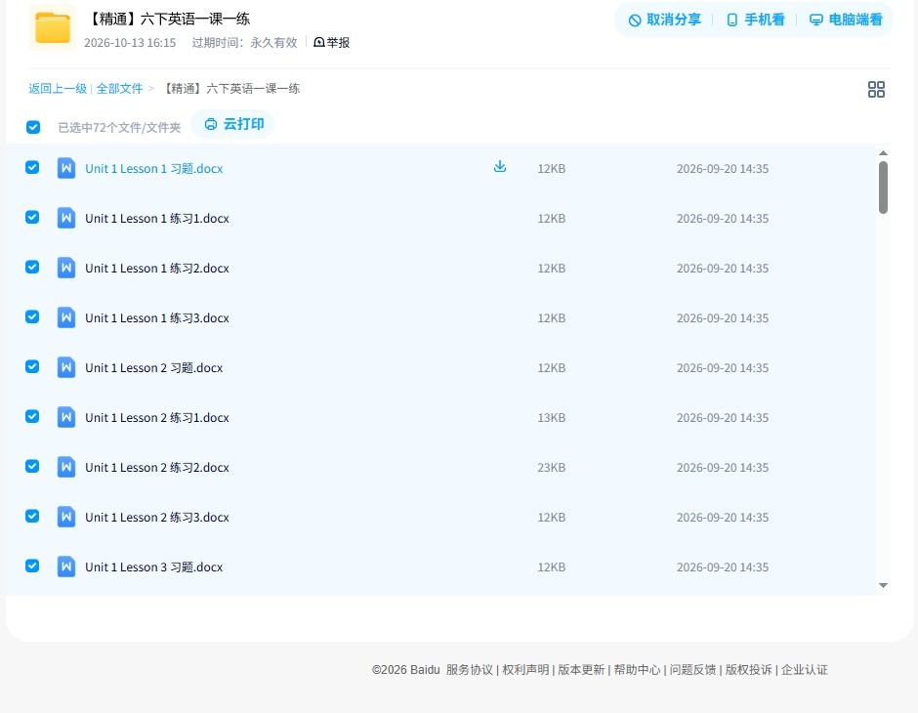Click Word icon of Unit 1 Lesson 1 练习1.docx
Image resolution: width=918 pixels, height=713 pixels.
pyautogui.click(x=66, y=218)
